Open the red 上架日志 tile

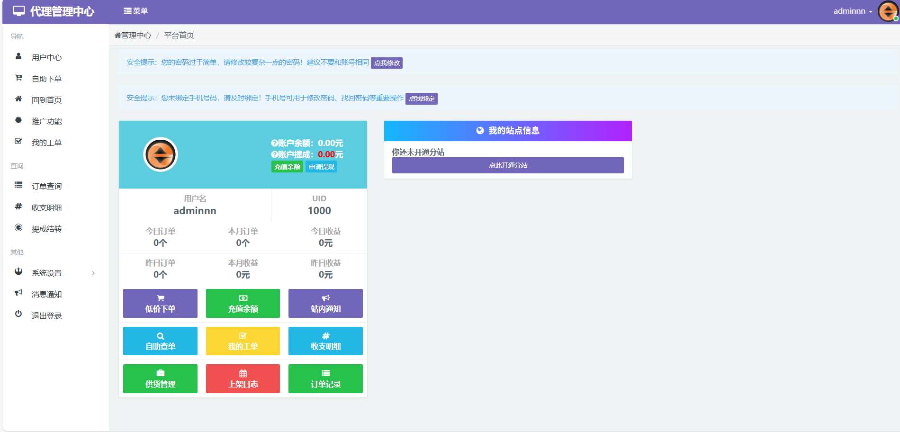point(243,378)
